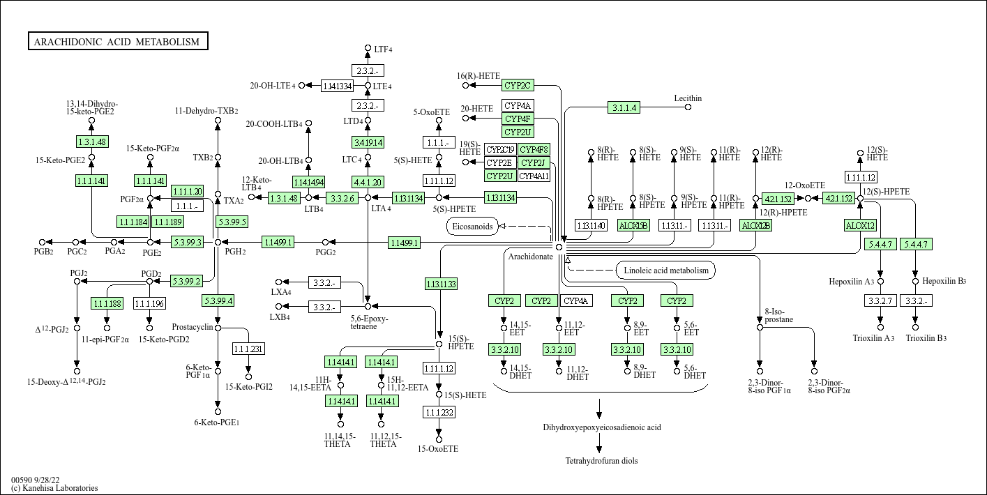
Task: Click the green ALOX12 enzyme box
Action: [859, 225]
